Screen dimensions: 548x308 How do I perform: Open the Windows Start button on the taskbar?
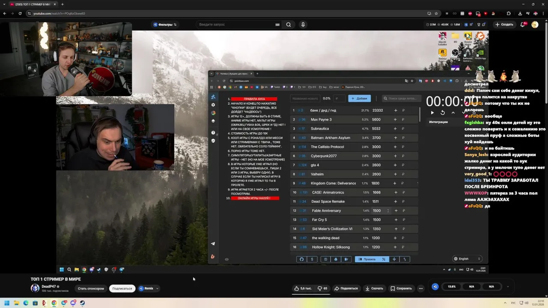pyautogui.click(x=7, y=303)
